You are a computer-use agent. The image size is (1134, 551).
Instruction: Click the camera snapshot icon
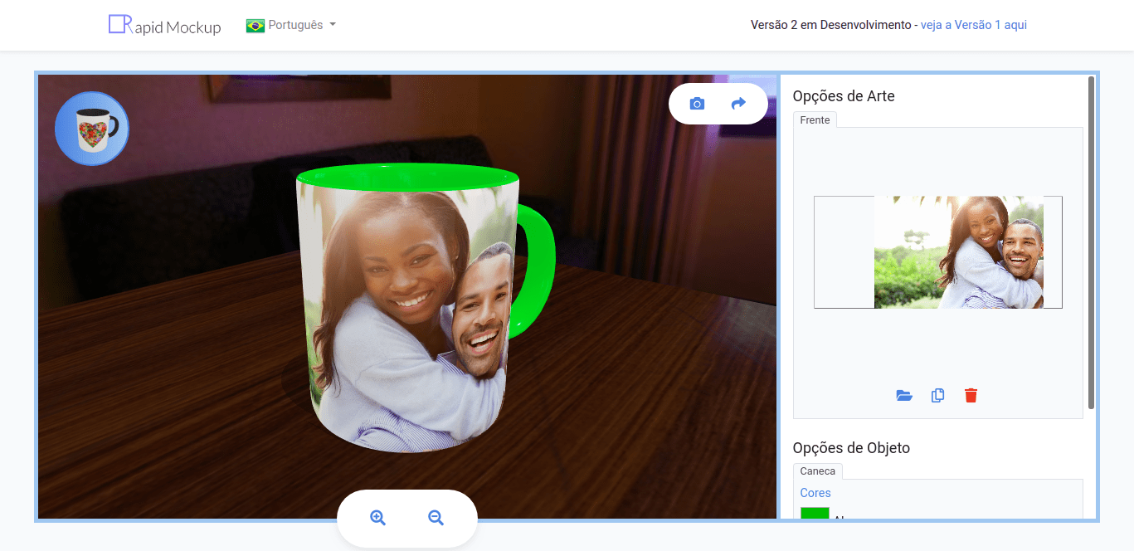(697, 103)
